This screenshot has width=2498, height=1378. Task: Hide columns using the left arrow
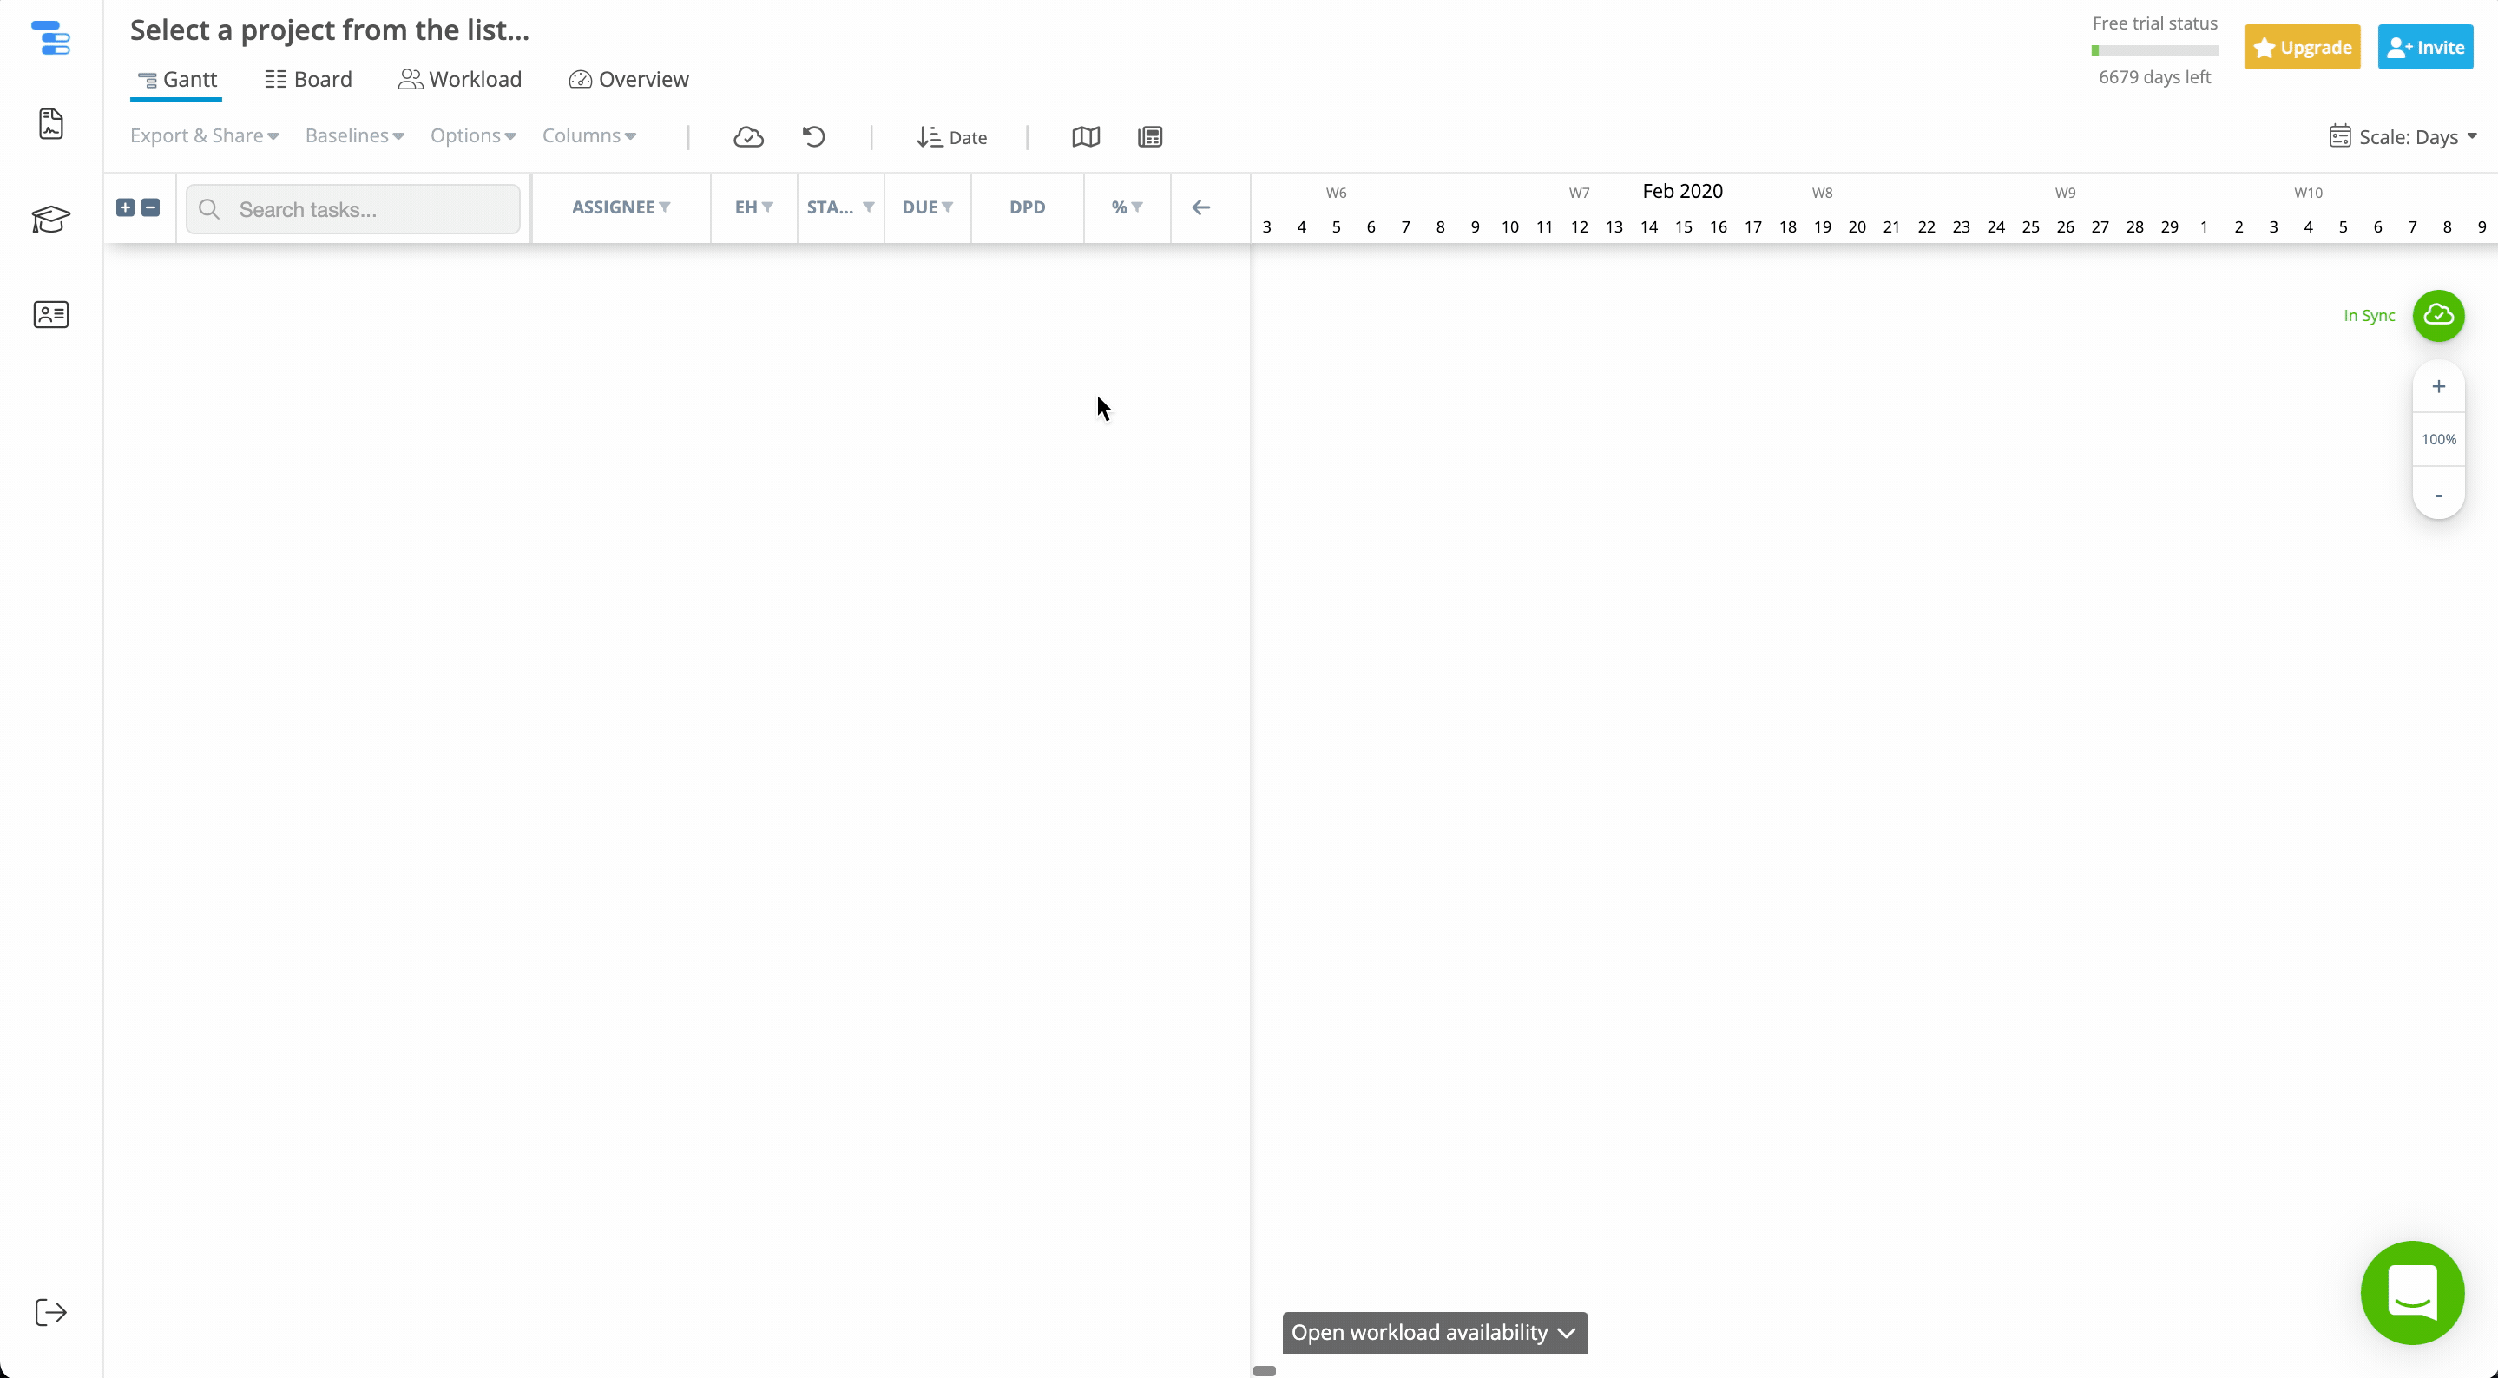click(1200, 207)
